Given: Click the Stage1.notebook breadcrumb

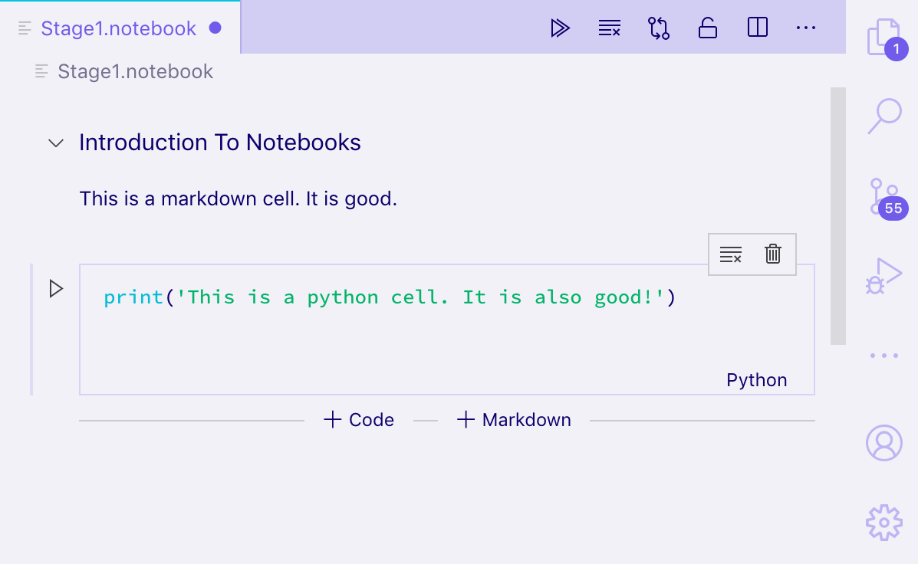Looking at the screenshot, I should (134, 71).
